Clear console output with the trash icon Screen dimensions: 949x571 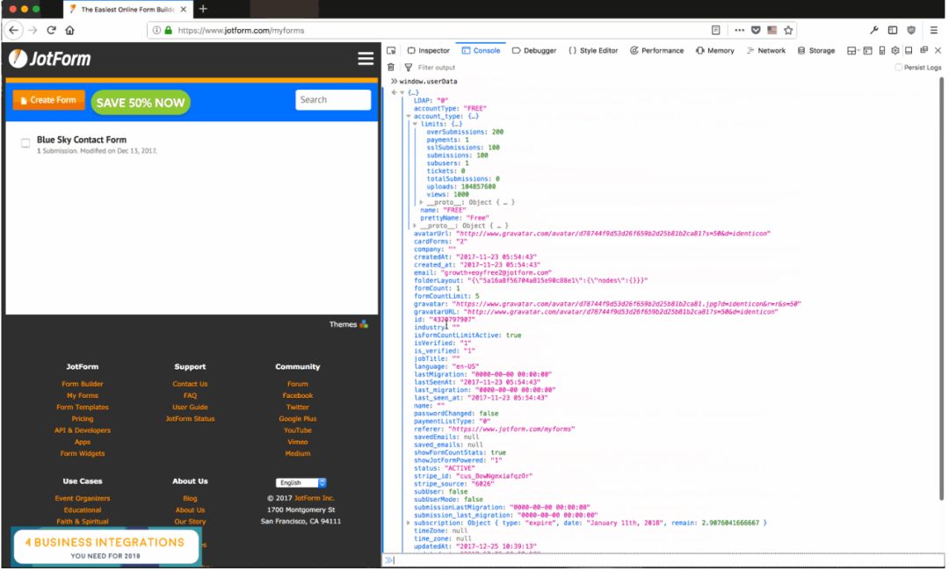point(392,68)
